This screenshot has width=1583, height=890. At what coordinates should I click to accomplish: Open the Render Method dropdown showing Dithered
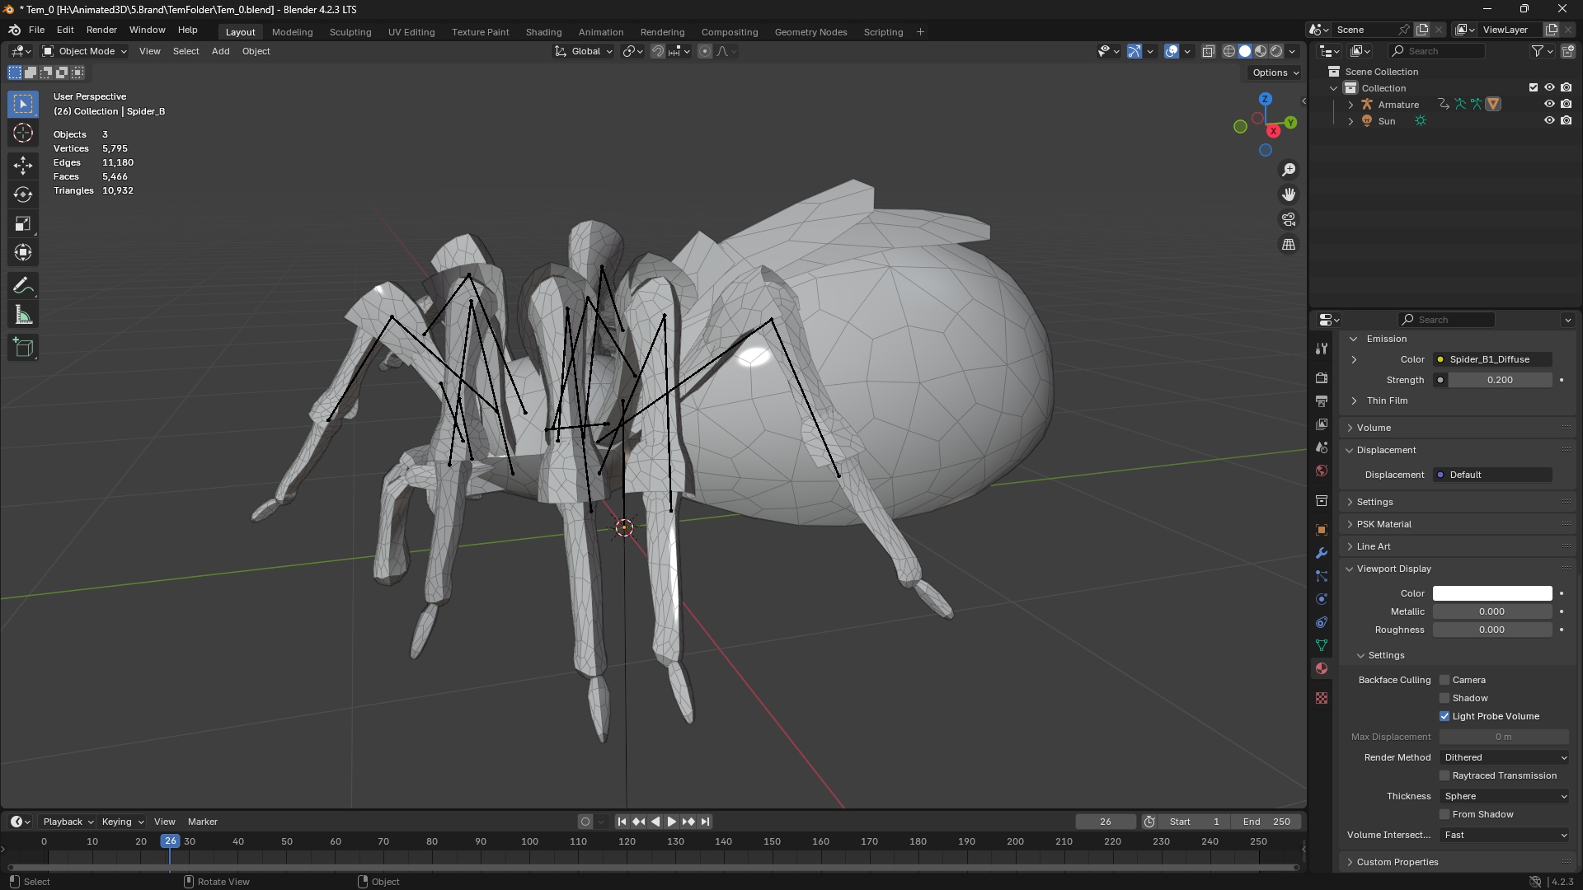1504,757
